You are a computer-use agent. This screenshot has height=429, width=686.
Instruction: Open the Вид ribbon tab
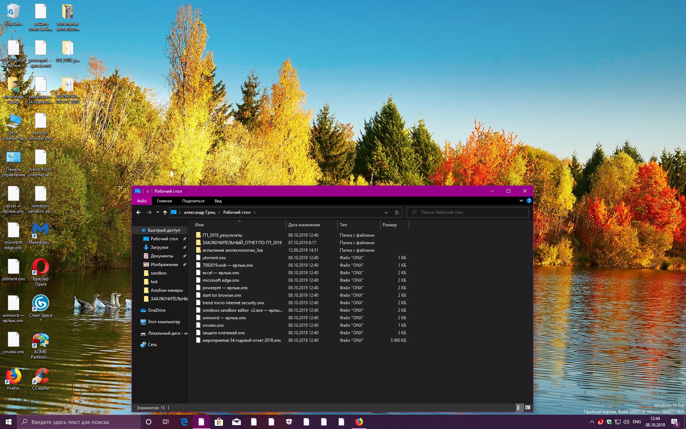click(218, 201)
